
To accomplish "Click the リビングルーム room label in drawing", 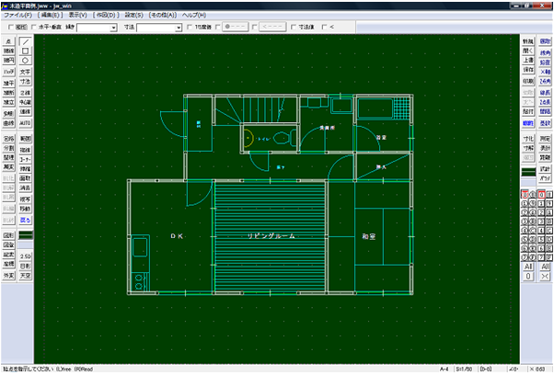I will (271, 236).
